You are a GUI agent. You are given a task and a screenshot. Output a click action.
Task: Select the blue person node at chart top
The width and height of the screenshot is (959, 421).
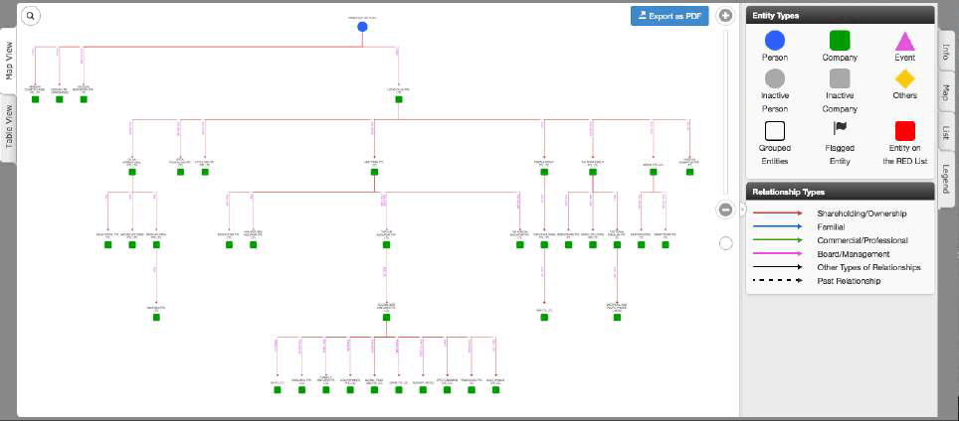pos(363,26)
